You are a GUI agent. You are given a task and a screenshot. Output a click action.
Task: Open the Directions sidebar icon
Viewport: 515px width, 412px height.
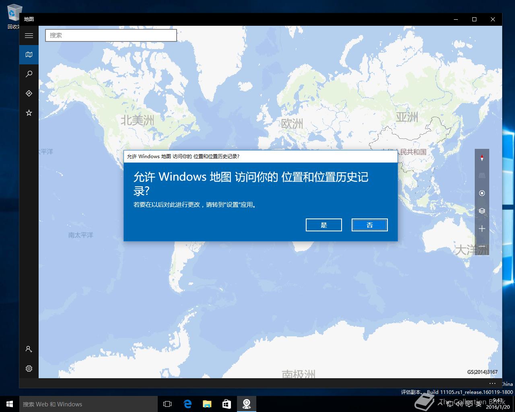(29, 93)
